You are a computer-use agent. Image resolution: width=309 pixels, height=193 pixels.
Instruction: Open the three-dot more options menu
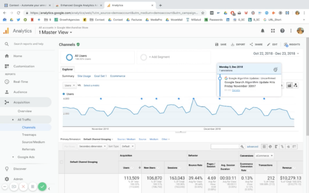(291, 31)
